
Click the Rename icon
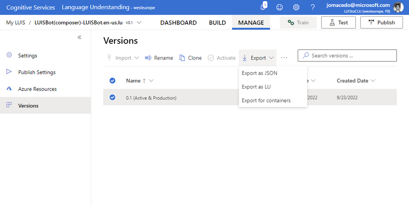[148, 58]
